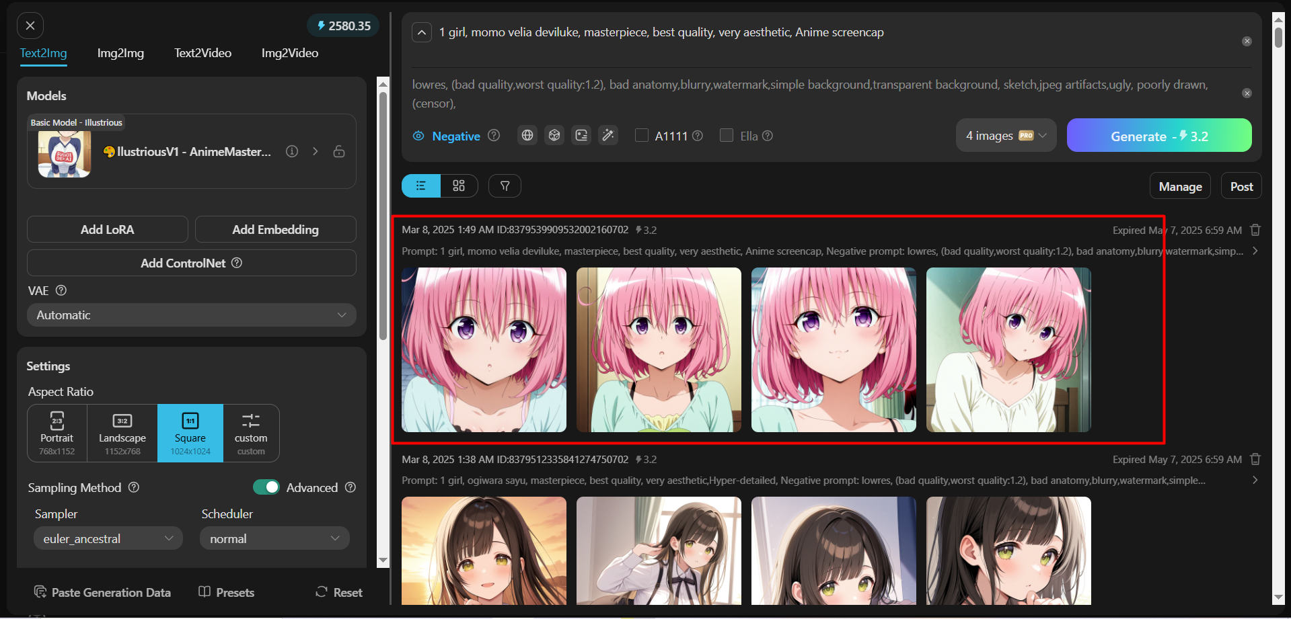Screen dimensions: 1291x619
Task: Open the euler_ancestral Sampler dropdown
Action: (x=108, y=538)
